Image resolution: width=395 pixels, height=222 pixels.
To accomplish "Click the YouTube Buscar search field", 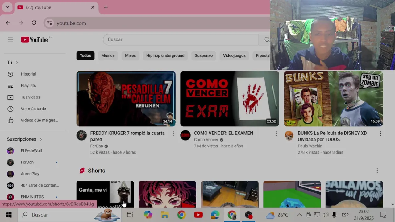I will point(181,39).
